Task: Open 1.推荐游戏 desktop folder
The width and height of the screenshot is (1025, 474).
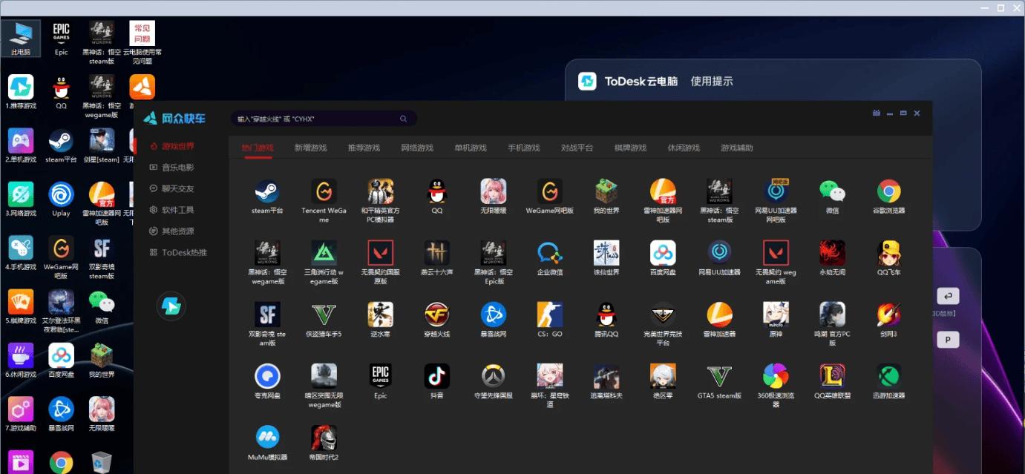Action: pos(21,92)
